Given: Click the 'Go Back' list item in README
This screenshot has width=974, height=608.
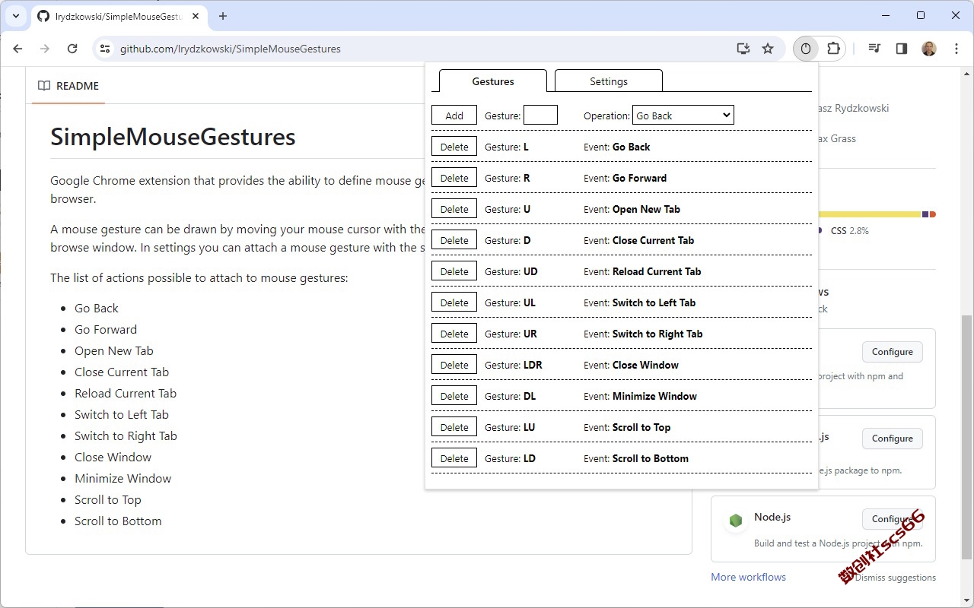Looking at the screenshot, I should tap(97, 308).
